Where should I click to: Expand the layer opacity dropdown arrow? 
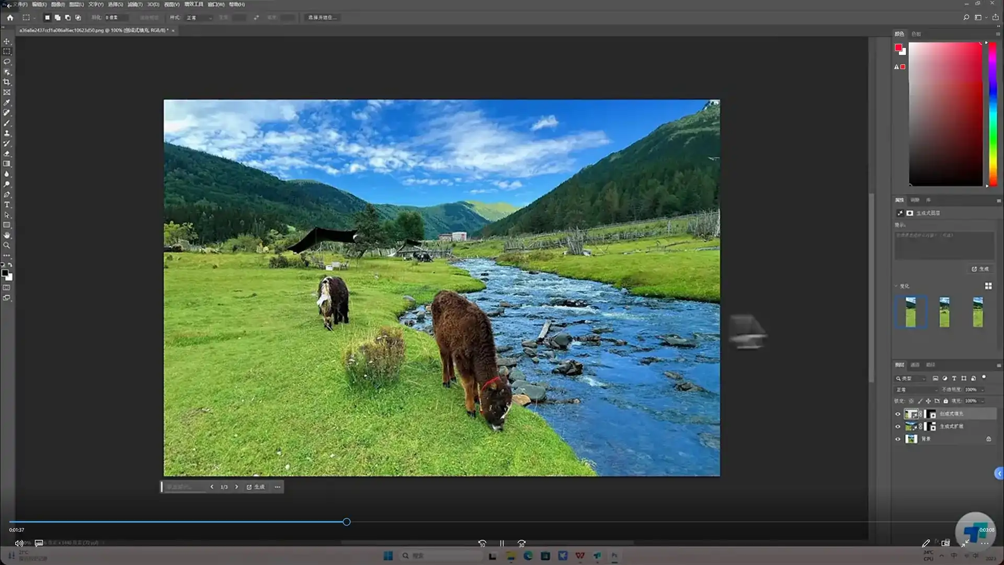(x=983, y=390)
